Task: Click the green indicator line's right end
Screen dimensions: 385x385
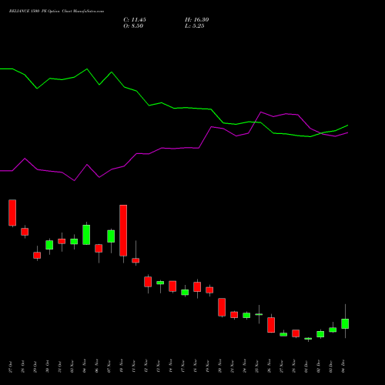Action: pyautogui.click(x=347, y=126)
